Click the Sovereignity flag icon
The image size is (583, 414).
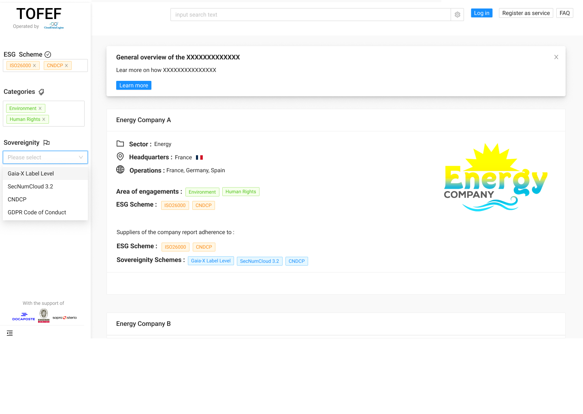tap(47, 143)
